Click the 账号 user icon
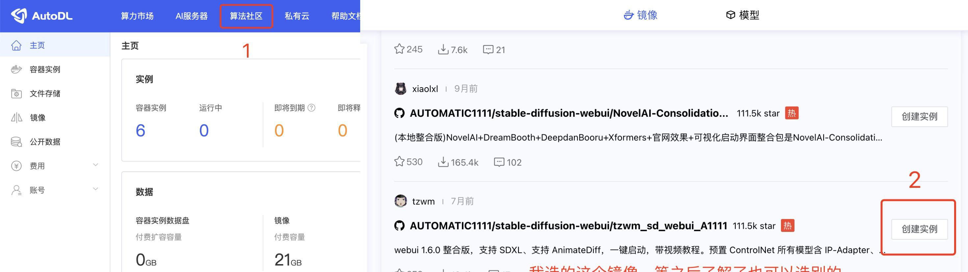968x272 pixels. click(16, 190)
